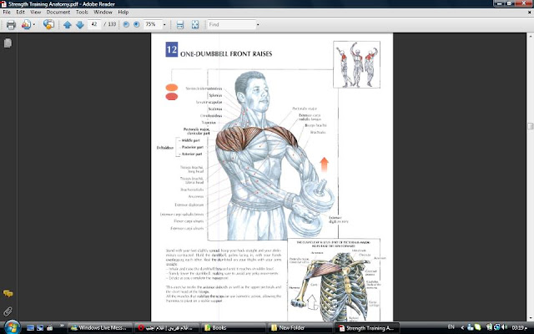534x334 pixels.
Task: Open the Edit menu
Action: [x=20, y=12]
